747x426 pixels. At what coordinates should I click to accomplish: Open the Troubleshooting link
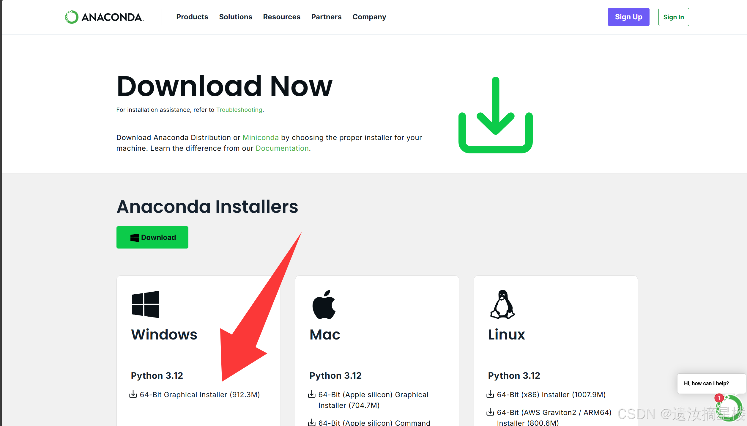239,110
